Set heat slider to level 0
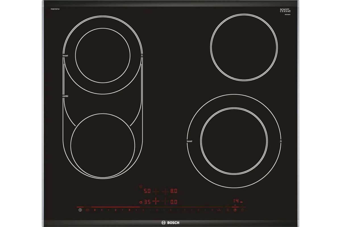Image resolution: width=341 pixels, height=227 pixels. pos(95,210)
